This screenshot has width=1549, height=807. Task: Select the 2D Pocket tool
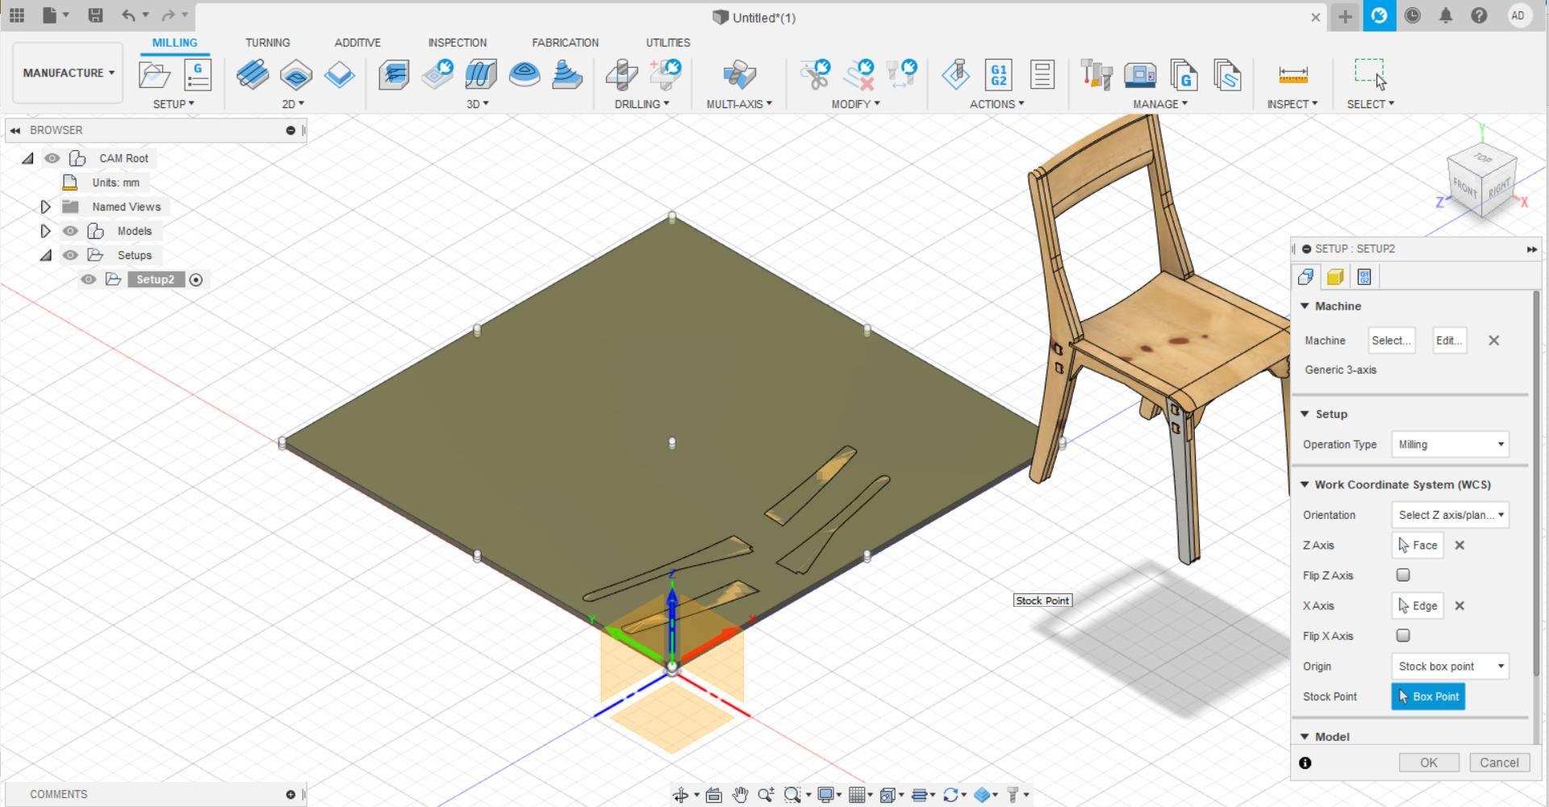(x=296, y=75)
